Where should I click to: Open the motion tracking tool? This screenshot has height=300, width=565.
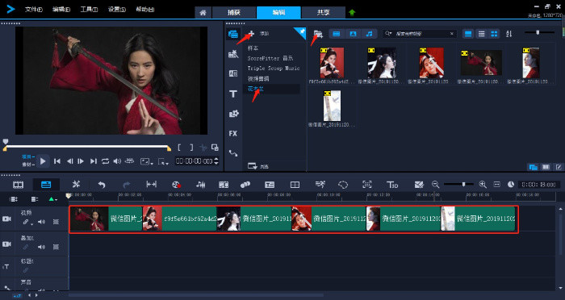pyautogui.click(x=245, y=185)
